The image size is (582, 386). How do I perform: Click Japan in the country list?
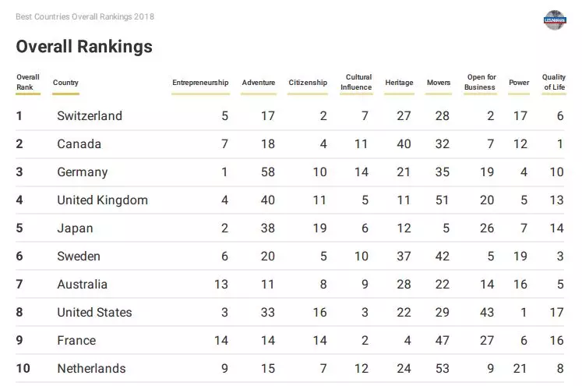[x=75, y=228]
